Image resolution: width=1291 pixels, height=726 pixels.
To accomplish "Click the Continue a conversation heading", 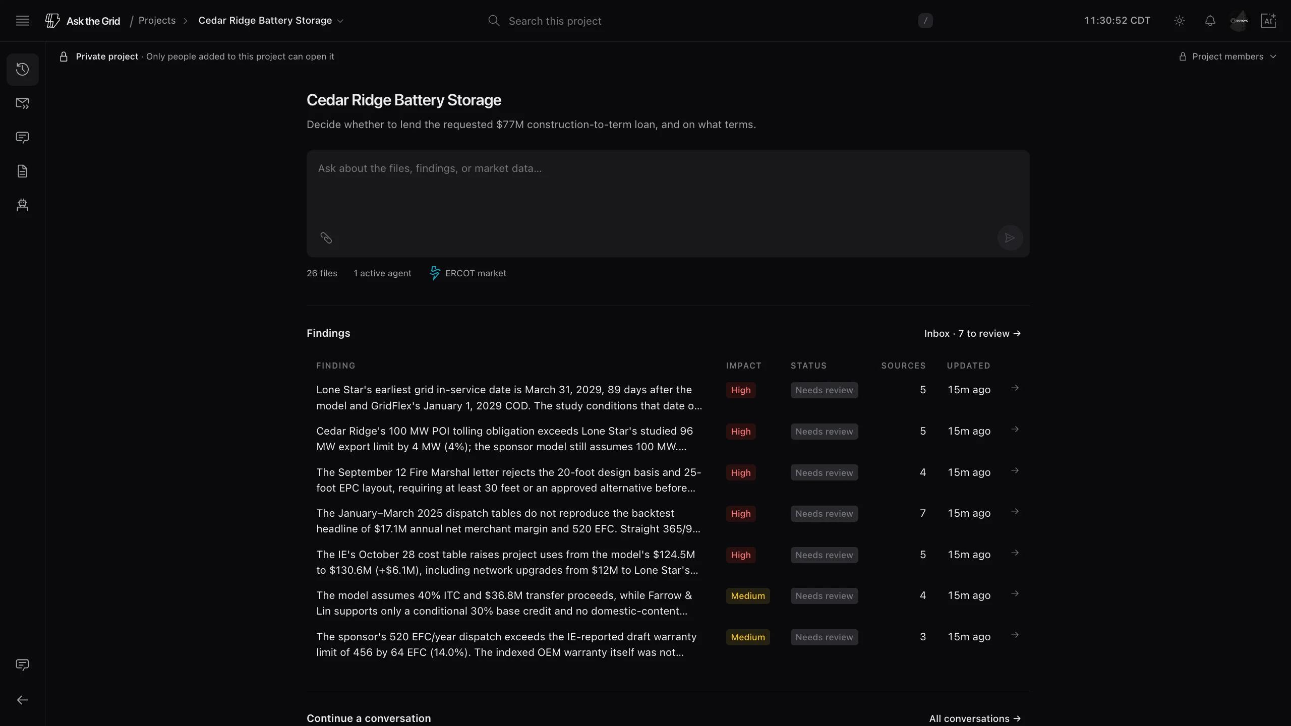I will coord(369,718).
